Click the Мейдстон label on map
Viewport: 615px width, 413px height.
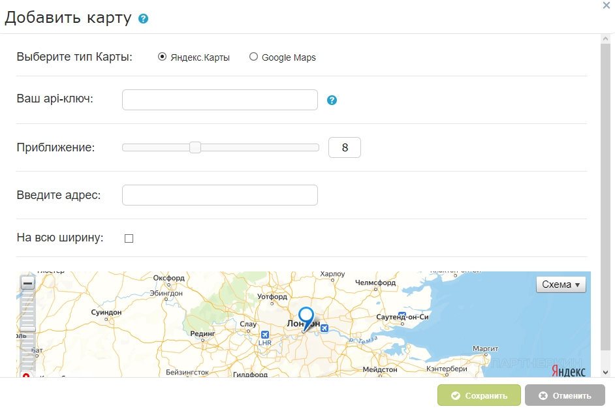380,369
